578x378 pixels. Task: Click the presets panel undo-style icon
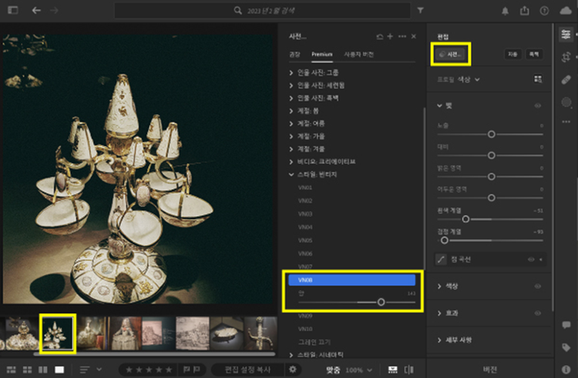click(x=380, y=36)
